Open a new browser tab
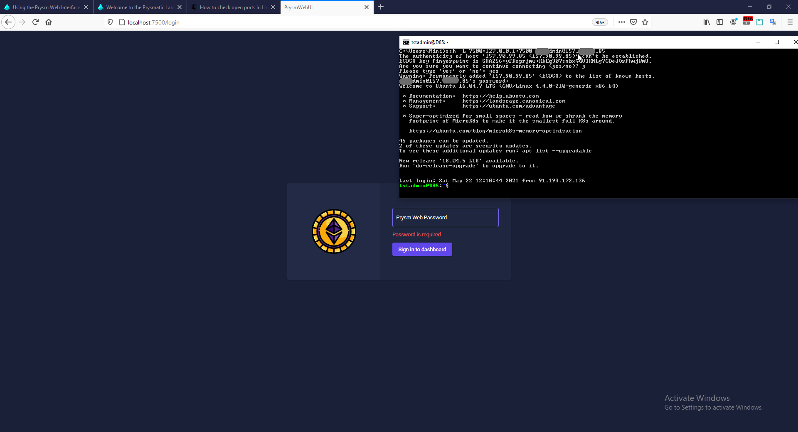Image resolution: width=798 pixels, height=432 pixels. (381, 7)
